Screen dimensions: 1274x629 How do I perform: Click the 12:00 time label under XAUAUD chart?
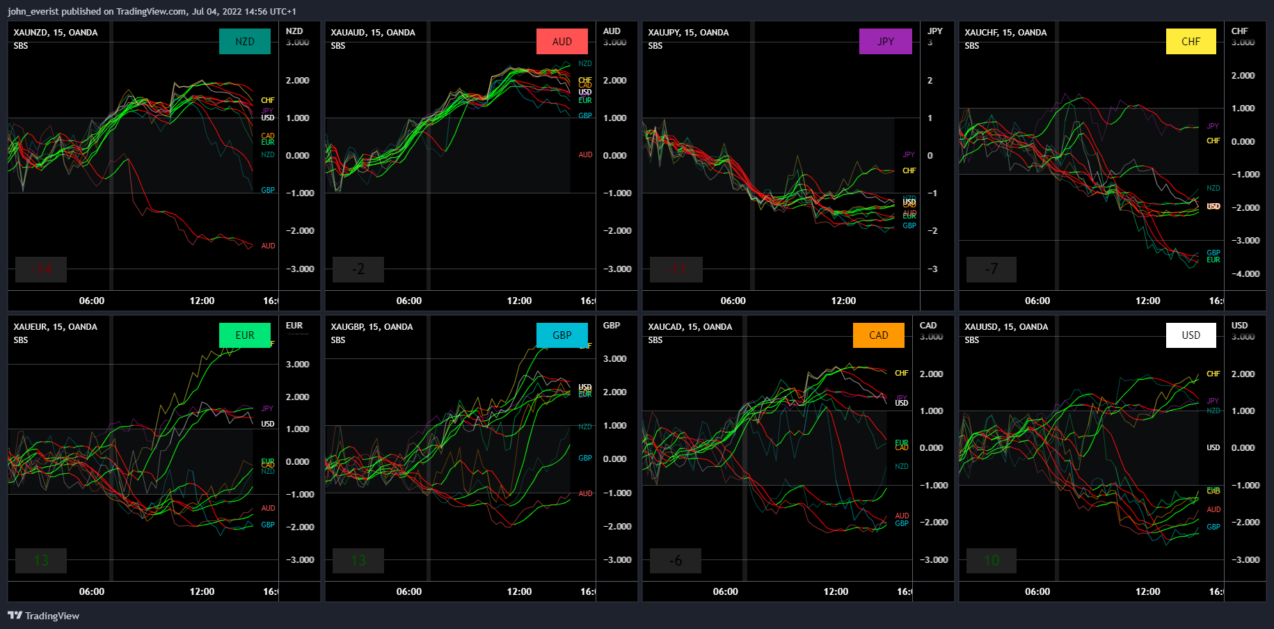point(519,301)
